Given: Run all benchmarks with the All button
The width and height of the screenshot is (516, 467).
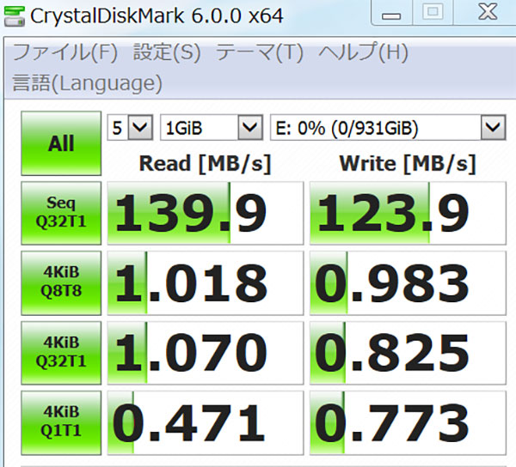Looking at the screenshot, I should click(x=61, y=143).
